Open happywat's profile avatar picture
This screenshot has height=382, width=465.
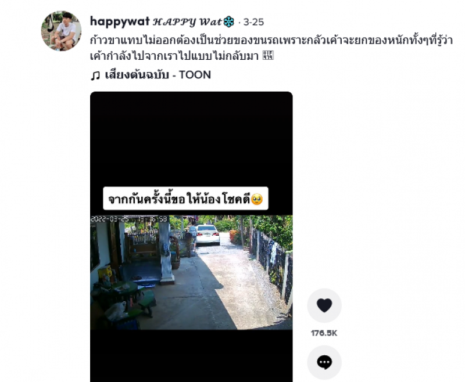(61, 31)
